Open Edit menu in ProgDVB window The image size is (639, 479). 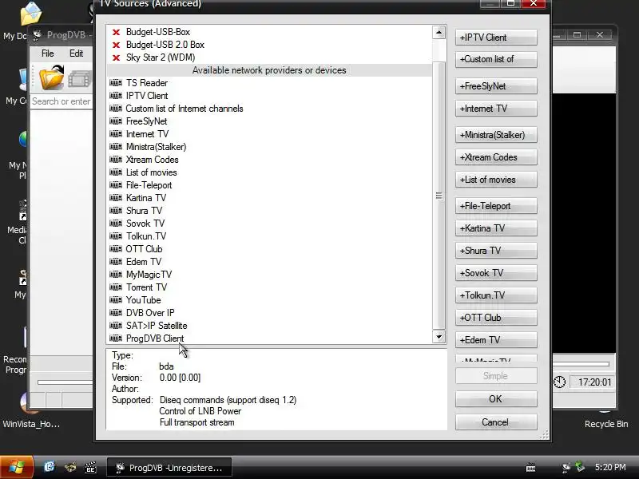[76, 53]
